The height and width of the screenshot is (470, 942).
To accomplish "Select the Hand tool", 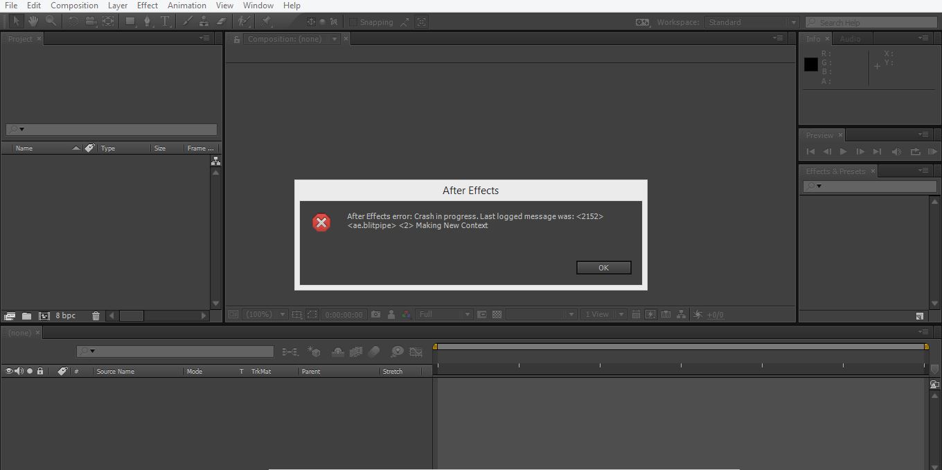I will click(x=33, y=21).
